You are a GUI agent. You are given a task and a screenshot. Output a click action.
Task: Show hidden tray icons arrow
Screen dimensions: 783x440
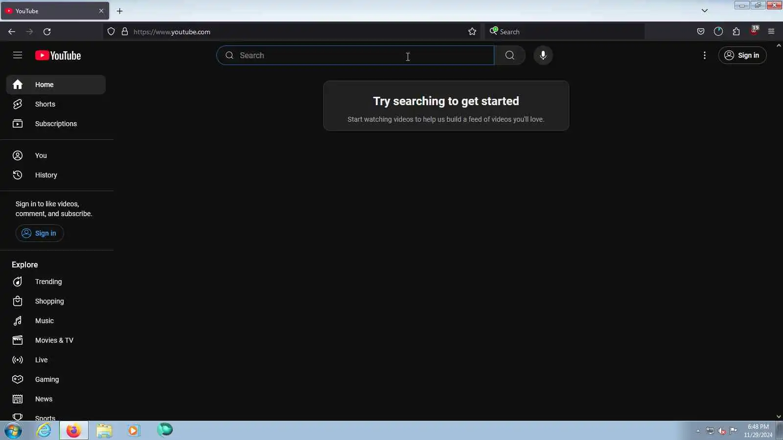point(698,431)
